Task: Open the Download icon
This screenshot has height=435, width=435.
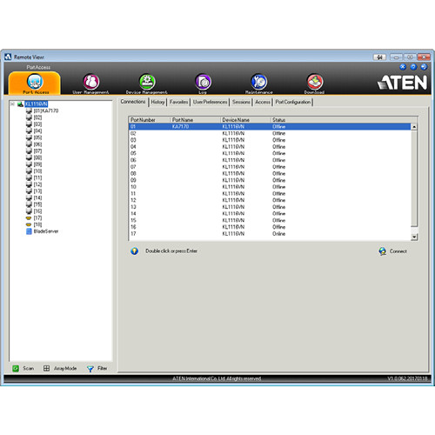Action: [315, 82]
